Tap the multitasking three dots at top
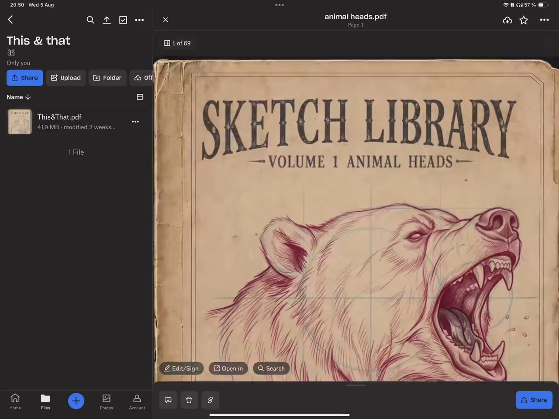This screenshot has height=419, width=559. pos(279,5)
